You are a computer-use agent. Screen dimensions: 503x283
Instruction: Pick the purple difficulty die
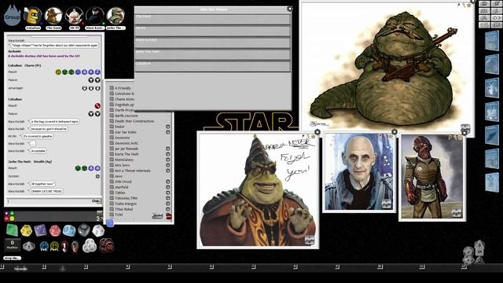point(40,230)
